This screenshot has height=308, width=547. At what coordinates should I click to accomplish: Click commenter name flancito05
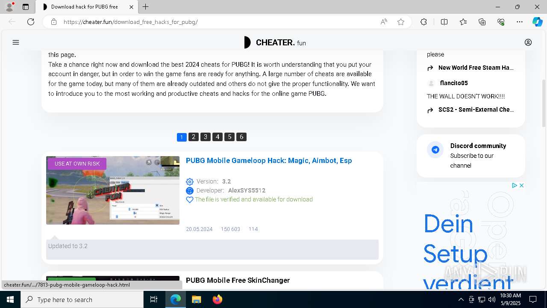coord(454,83)
